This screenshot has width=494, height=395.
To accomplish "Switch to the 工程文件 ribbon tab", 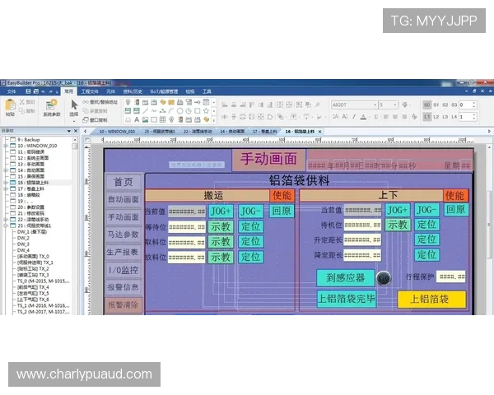I will (x=90, y=91).
